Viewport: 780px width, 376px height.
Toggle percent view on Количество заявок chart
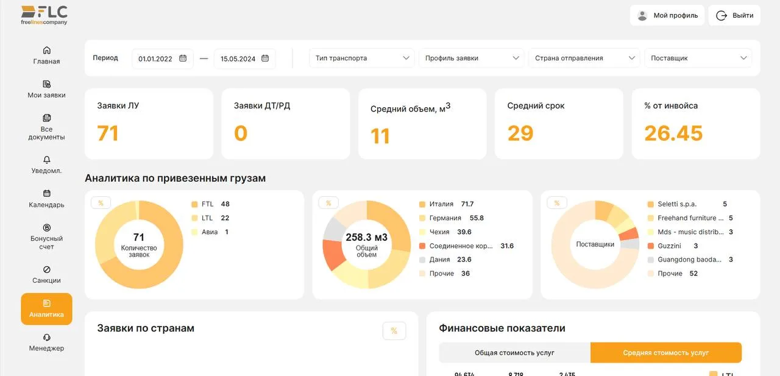[x=101, y=203]
